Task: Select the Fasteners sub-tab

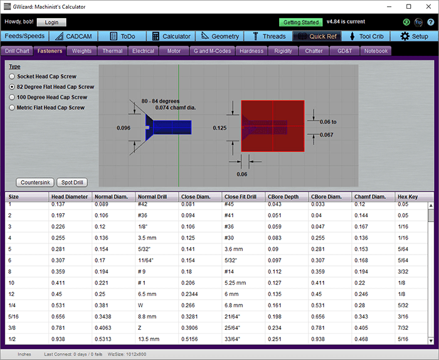Action: click(x=50, y=51)
